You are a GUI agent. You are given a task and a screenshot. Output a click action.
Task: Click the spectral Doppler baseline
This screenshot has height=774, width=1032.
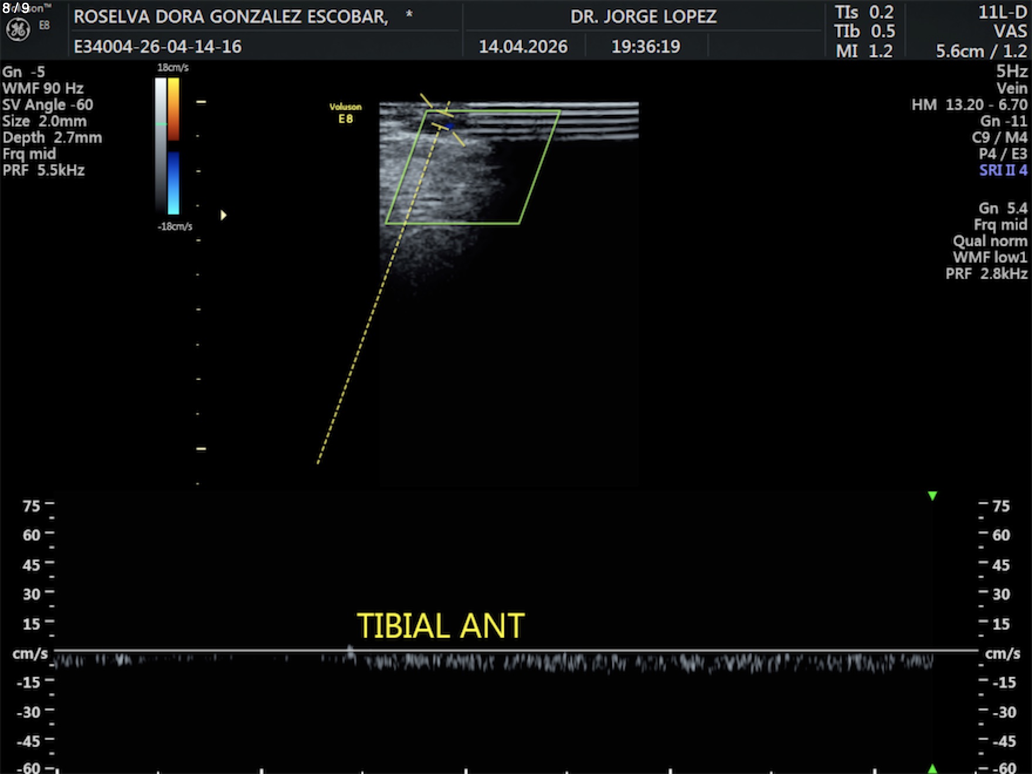tap(516, 651)
